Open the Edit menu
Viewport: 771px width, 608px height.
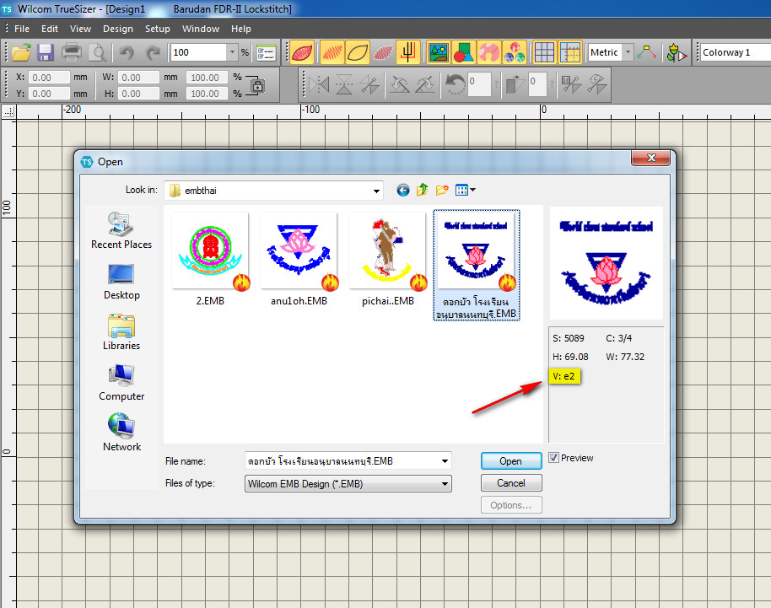[50, 29]
